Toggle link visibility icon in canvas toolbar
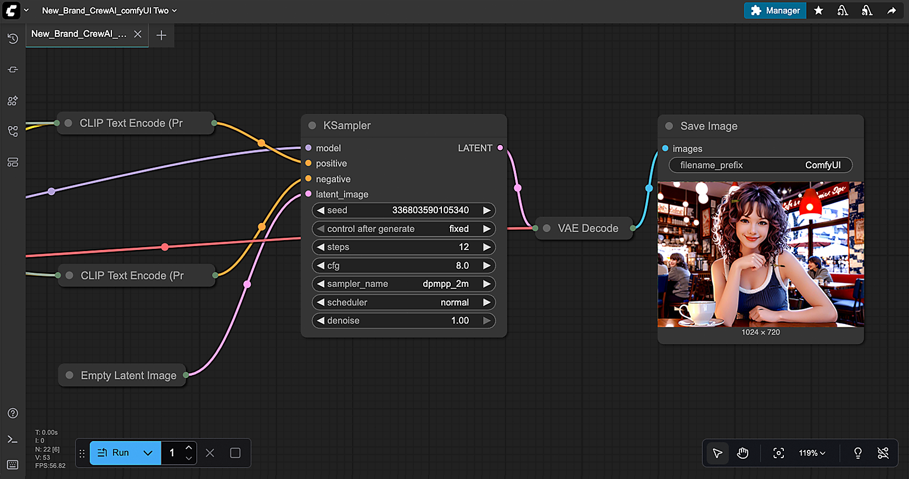 pyautogui.click(x=883, y=453)
